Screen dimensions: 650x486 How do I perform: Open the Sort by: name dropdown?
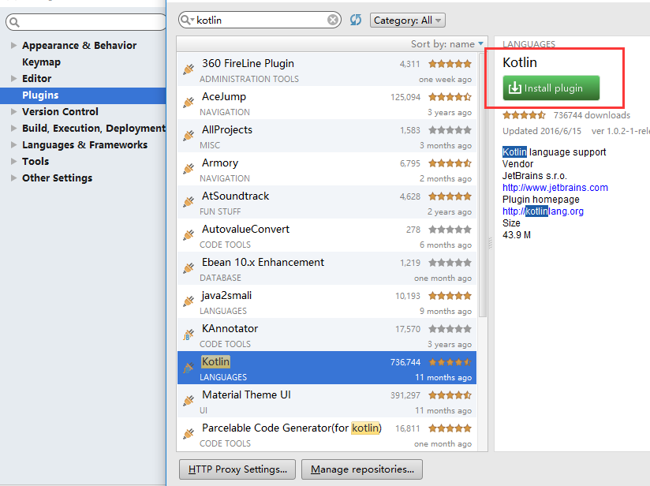pyautogui.click(x=446, y=44)
